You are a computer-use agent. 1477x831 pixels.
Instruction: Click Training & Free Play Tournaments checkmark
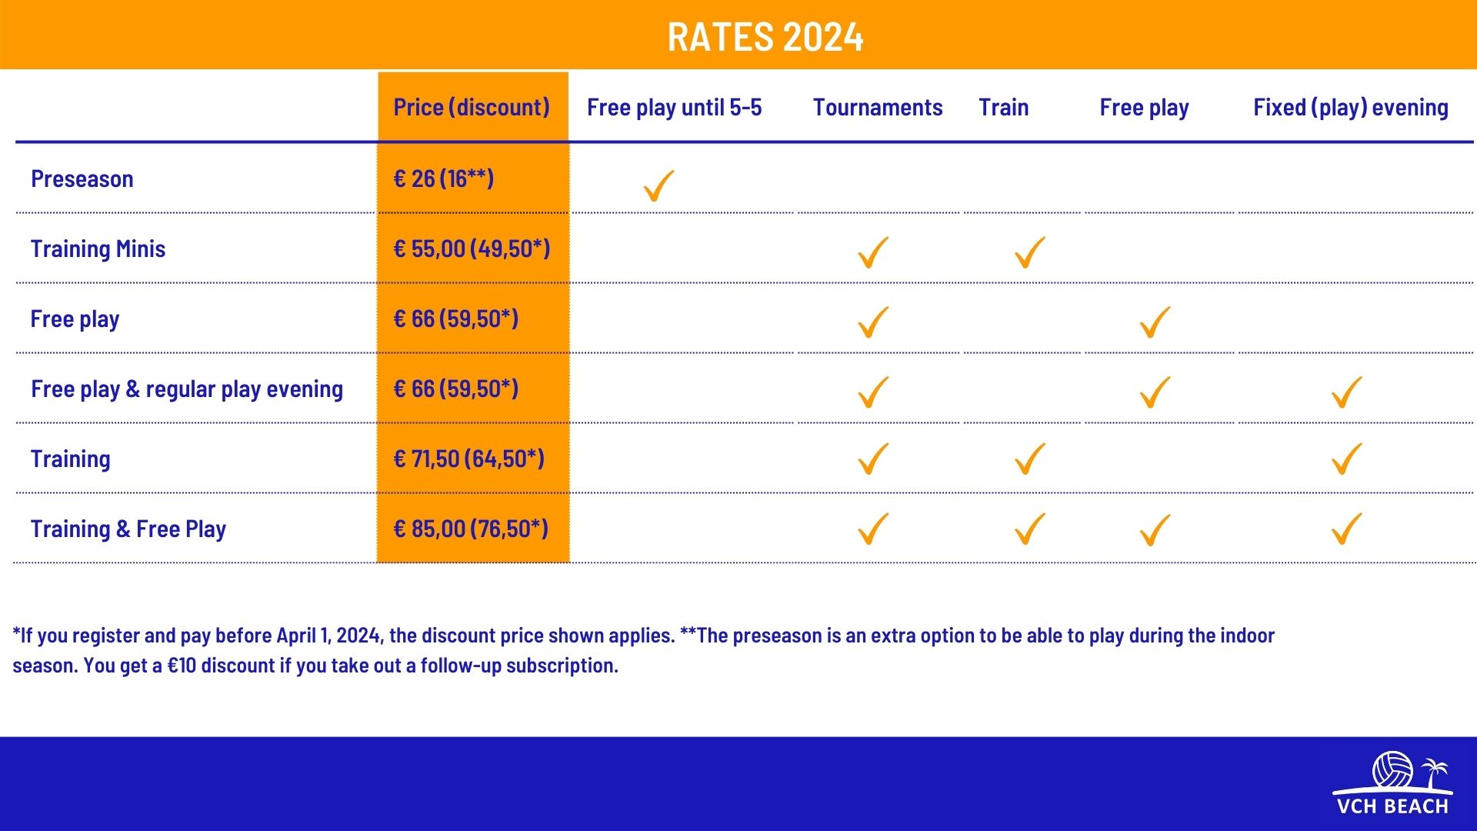[x=873, y=529]
